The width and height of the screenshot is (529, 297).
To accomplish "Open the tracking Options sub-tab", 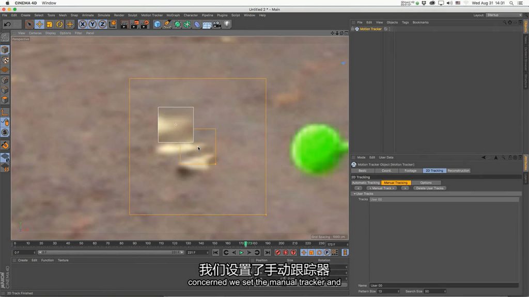I will pos(426,183).
